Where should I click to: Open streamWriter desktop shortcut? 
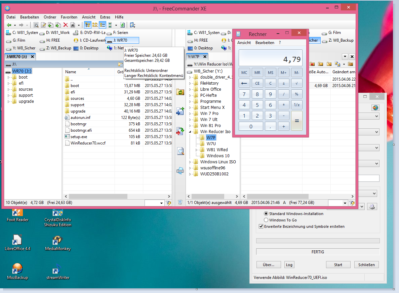click(58, 272)
